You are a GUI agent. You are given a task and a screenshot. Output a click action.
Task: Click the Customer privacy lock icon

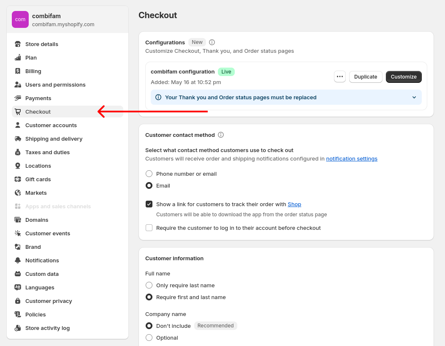(x=18, y=301)
